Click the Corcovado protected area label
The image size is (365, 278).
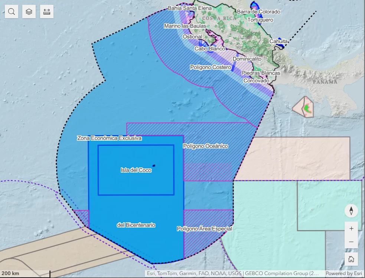(x=256, y=81)
